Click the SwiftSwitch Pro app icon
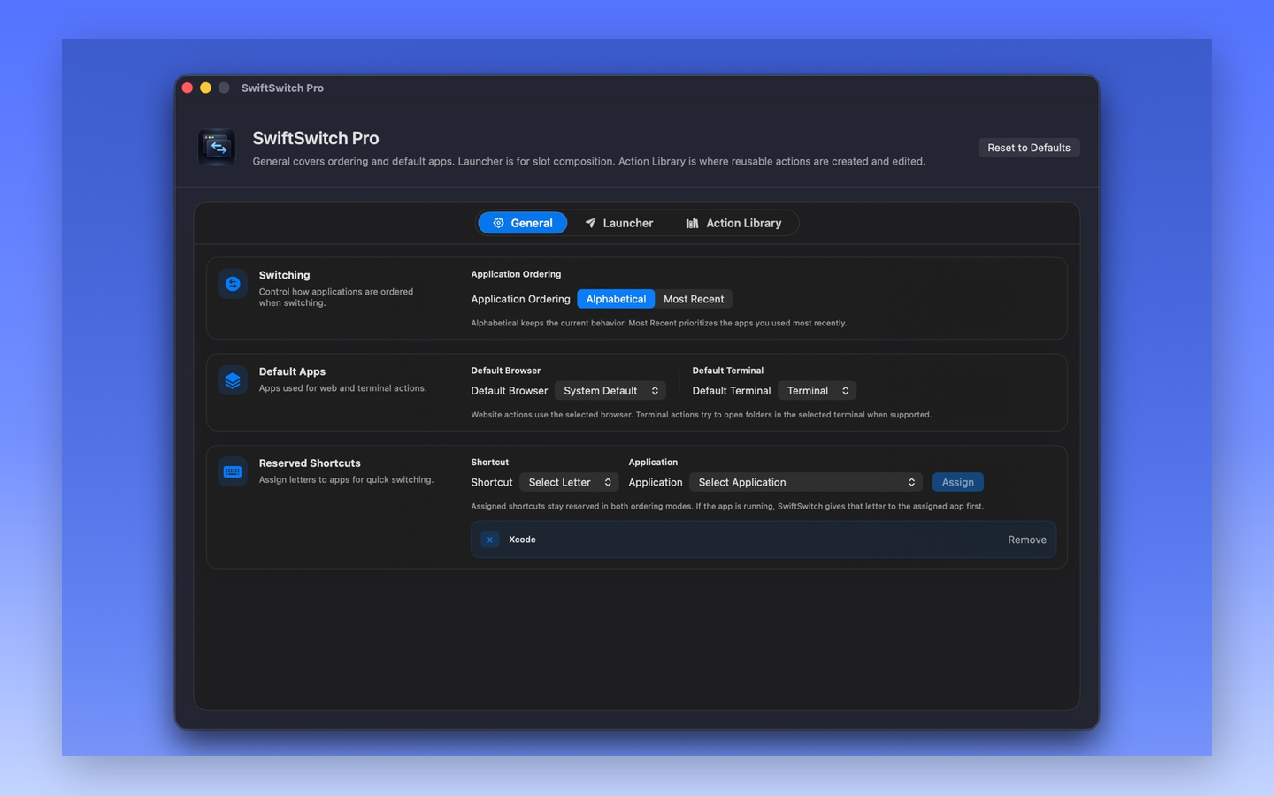1274x796 pixels. (217, 148)
